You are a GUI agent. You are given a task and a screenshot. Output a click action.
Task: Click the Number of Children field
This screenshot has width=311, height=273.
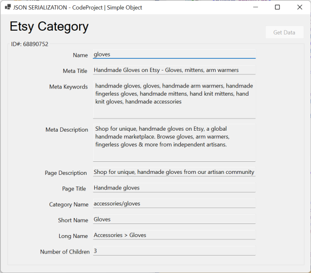pos(174,251)
